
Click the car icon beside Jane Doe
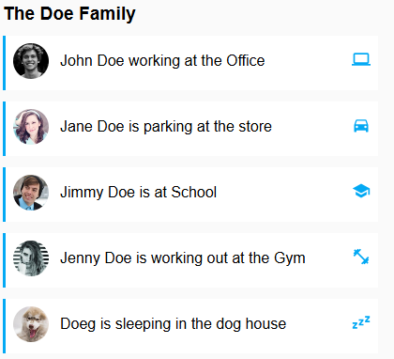[361, 126]
